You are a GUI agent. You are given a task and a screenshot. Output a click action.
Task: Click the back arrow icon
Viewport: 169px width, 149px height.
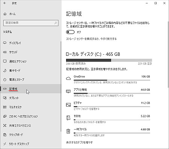[5, 3]
